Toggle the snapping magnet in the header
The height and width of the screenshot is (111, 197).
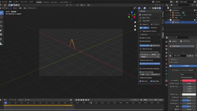[82, 5]
